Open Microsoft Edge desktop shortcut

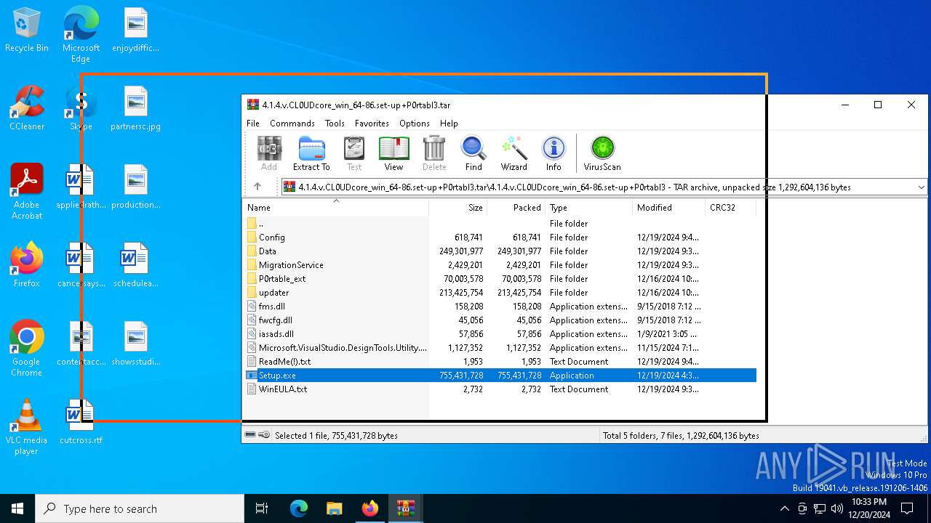tap(81, 34)
